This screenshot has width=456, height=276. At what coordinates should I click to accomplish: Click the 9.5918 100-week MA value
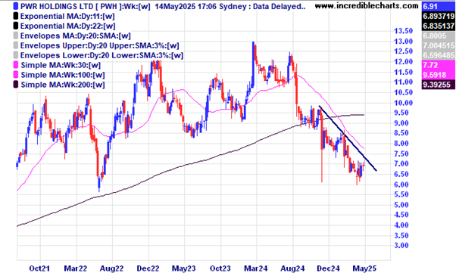(x=439, y=75)
